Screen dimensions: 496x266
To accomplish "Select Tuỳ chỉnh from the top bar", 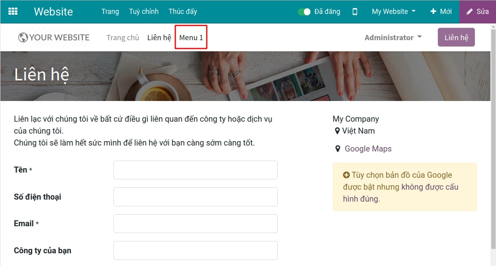I will coord(144,12).
